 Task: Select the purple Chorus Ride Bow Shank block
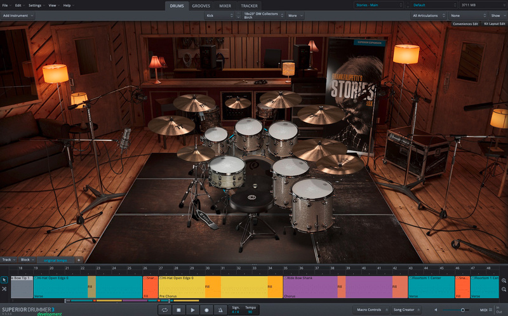[x=345, y=287]
